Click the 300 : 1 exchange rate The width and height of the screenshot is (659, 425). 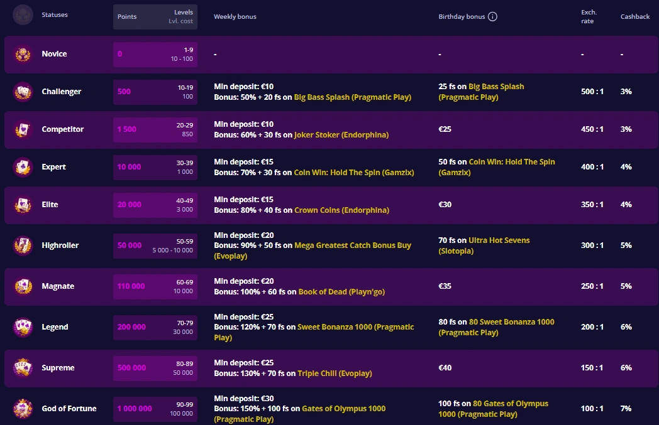pyautogui.click(x=592, y=245)
